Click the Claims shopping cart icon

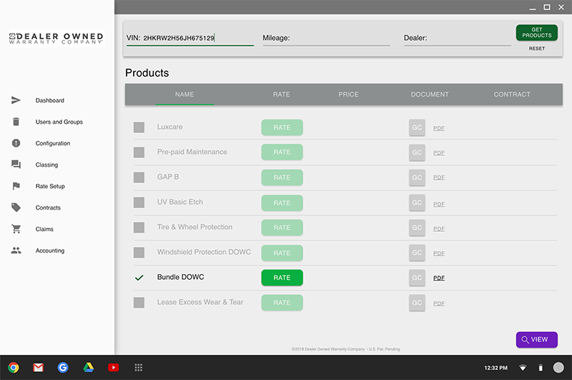pos(16,229)
